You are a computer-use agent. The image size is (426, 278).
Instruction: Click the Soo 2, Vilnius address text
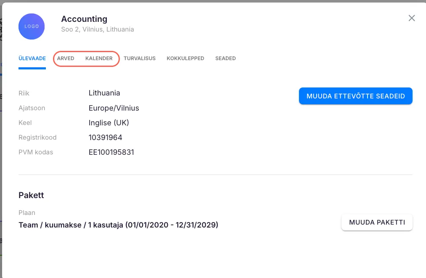point(98,29)
